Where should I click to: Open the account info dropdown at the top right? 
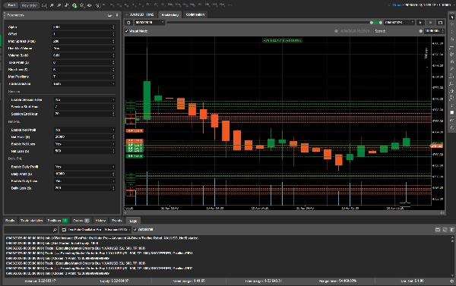tap(421, 5)
